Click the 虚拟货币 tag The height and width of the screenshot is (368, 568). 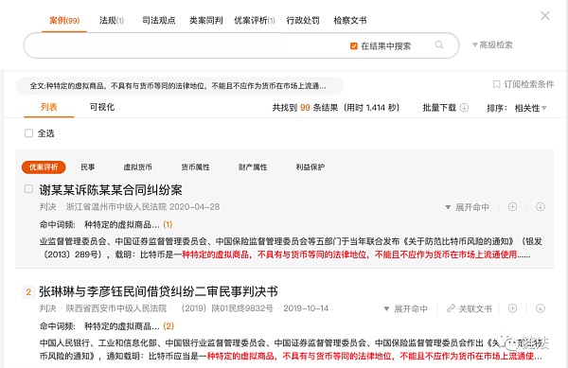point(137,167)
